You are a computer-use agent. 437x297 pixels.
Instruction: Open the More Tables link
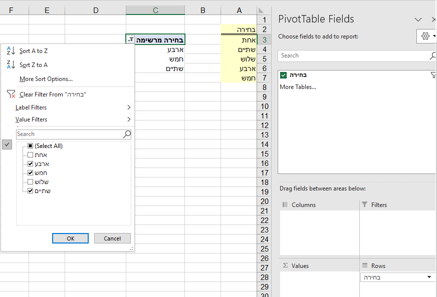(x=298, y=87)
